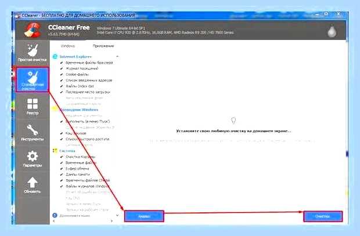Toggle Последнее место загрузки
The height and width of the screenshot is (236, 360).
tap(62, 92)
